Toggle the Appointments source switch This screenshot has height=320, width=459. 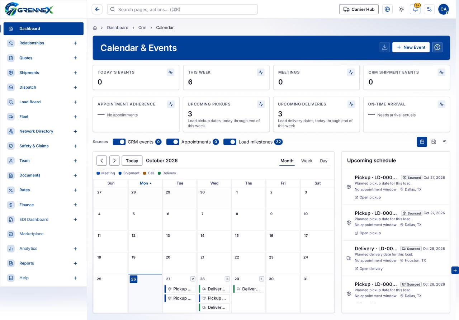click(x=173, y=142)
